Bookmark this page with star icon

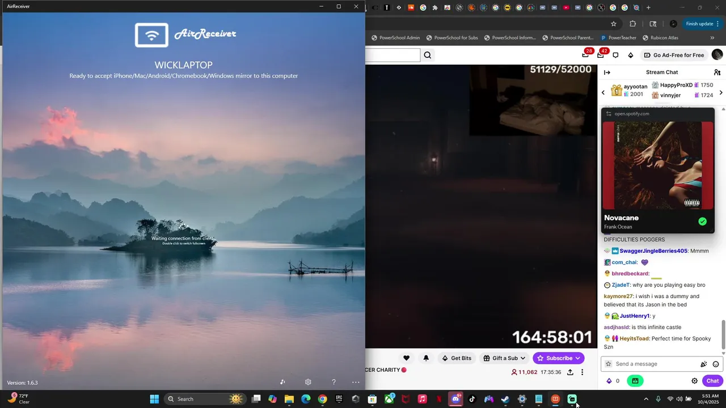613,24
